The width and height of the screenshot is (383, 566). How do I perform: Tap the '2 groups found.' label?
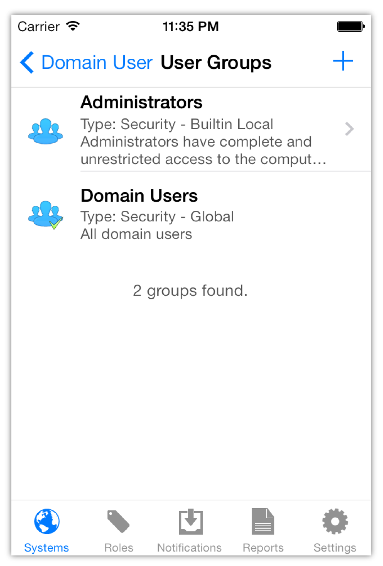pyautogui.click(x=190, y=291)
